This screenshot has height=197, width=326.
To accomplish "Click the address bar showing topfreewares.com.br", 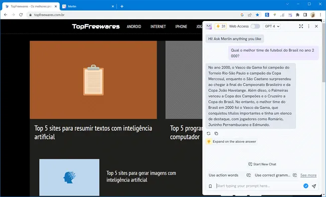I will tap(133, 15).
